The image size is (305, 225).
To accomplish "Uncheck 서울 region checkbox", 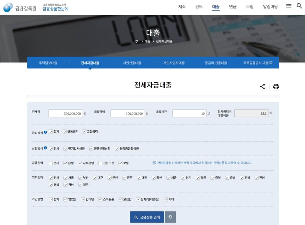I will tap(65, 178).
